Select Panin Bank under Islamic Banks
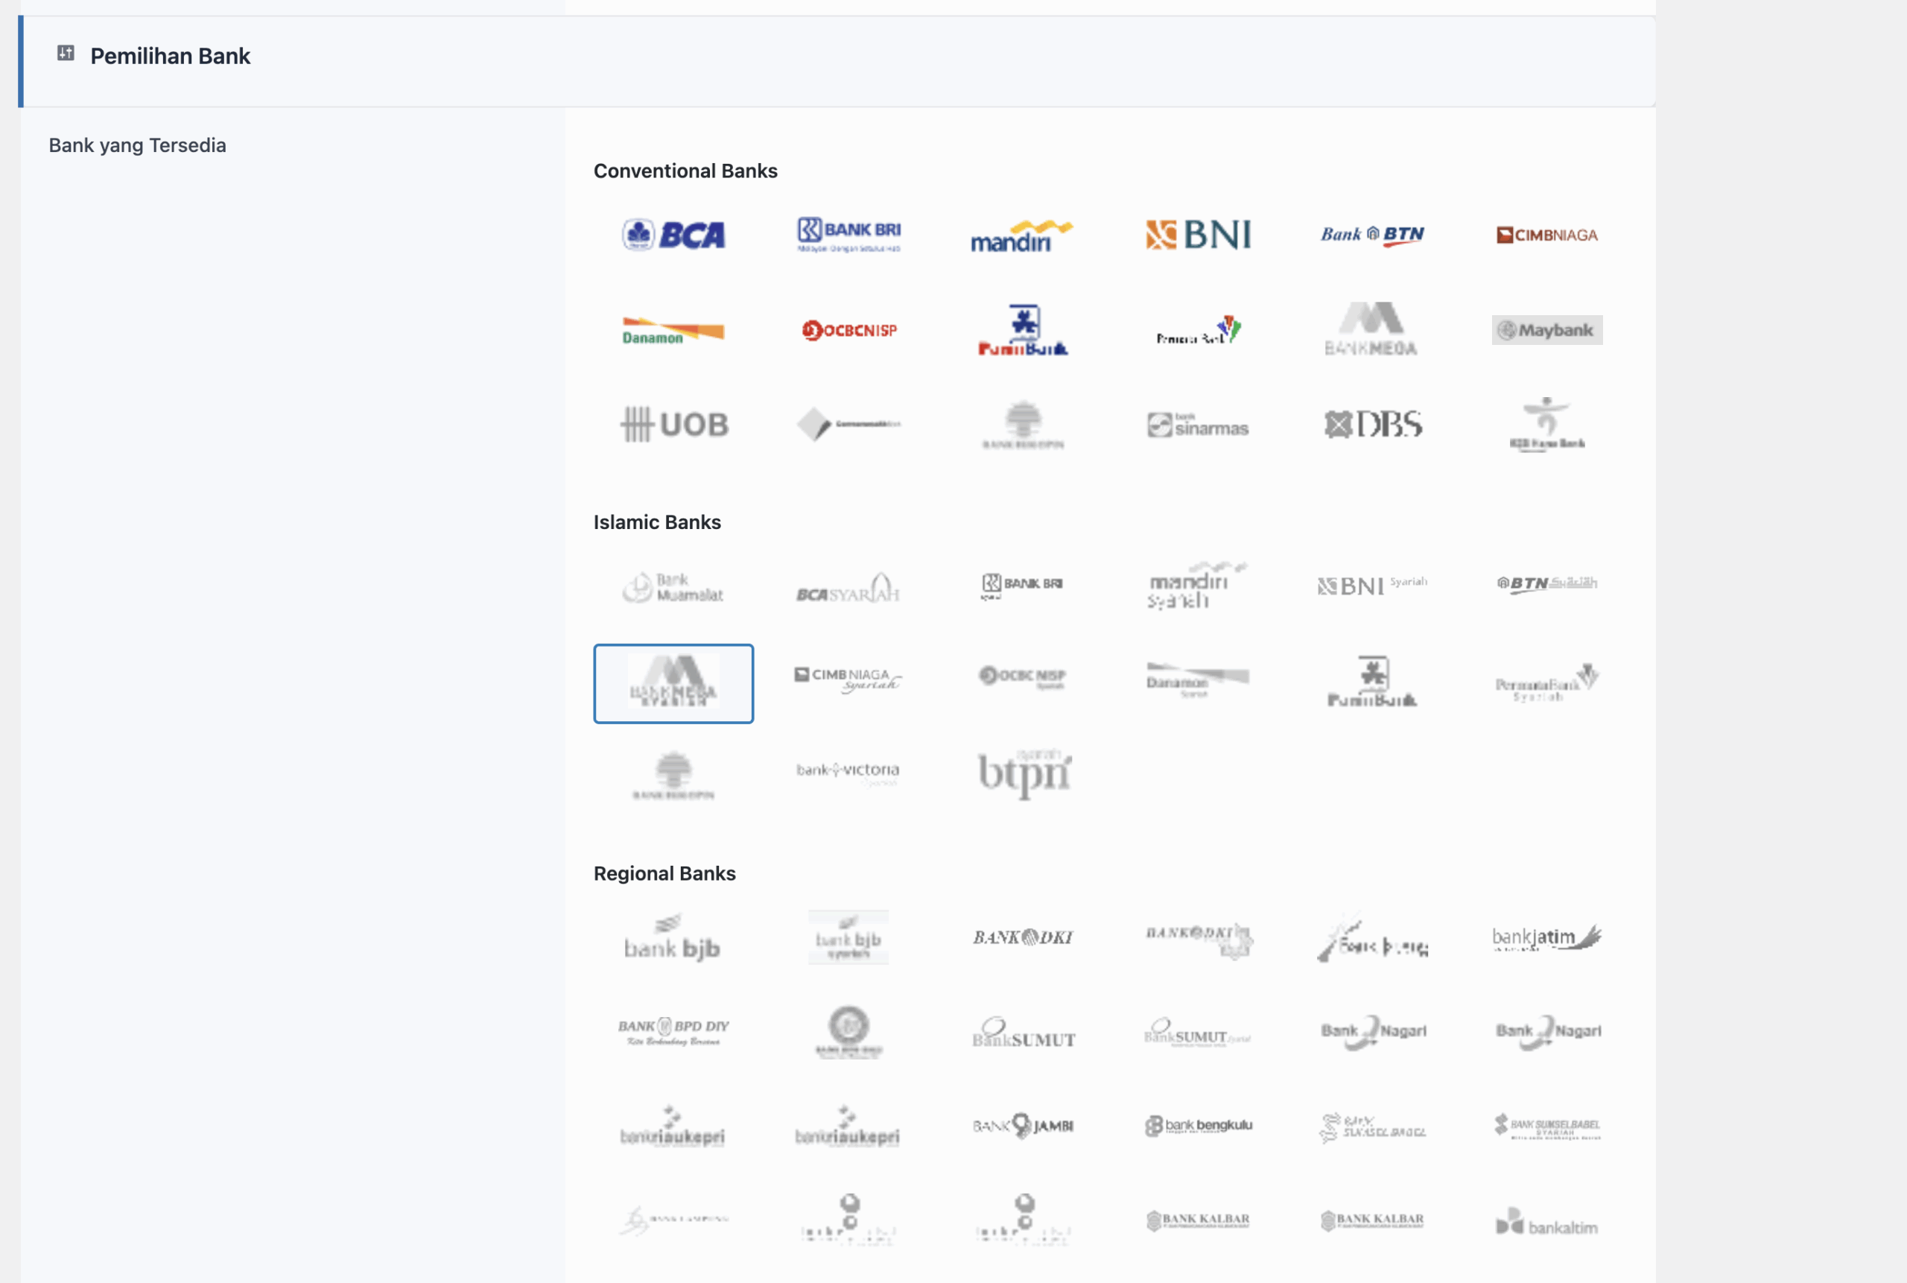This screenshot has height=1283, width=1907. [1372, 681]
